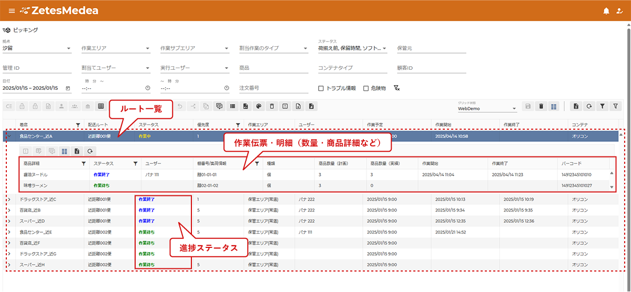Check the 危険物 checkbox
This screenshot has height=292, width=631.
pos(366,88)
